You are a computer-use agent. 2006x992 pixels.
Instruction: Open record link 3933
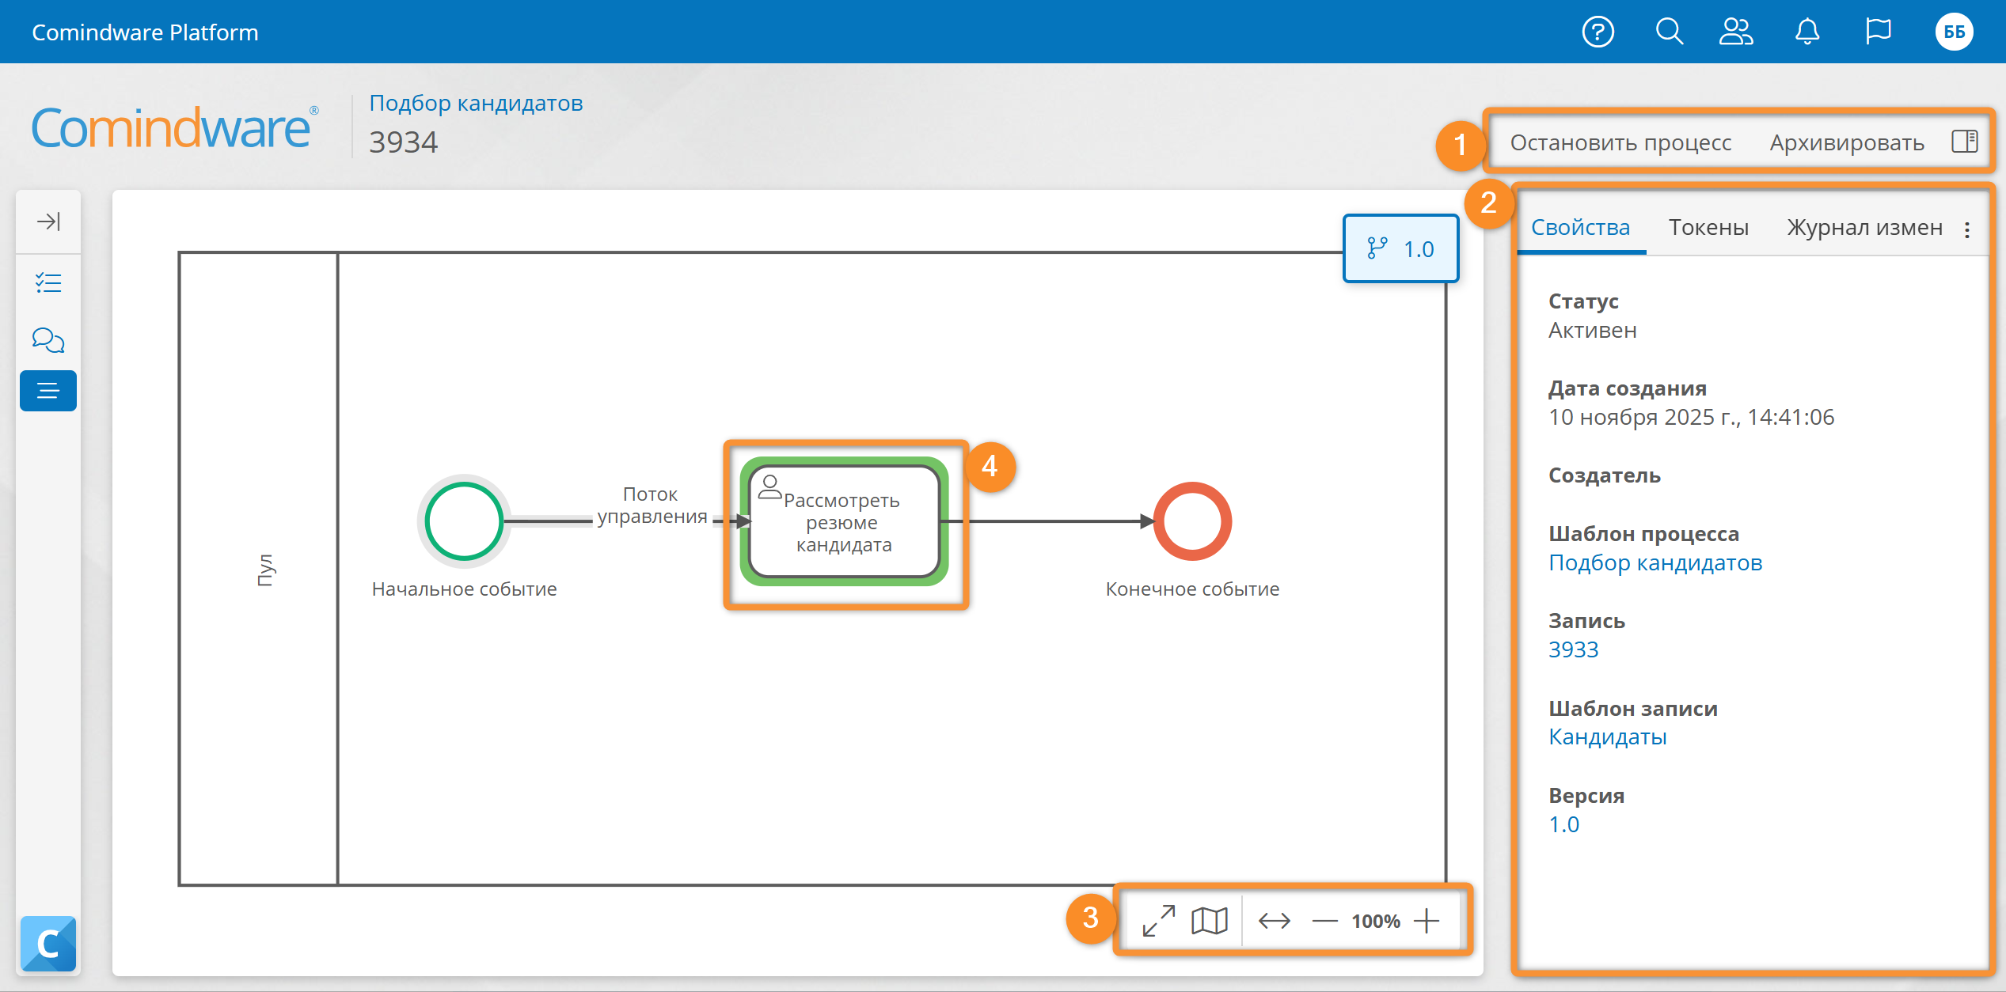tap(1573, 649)
